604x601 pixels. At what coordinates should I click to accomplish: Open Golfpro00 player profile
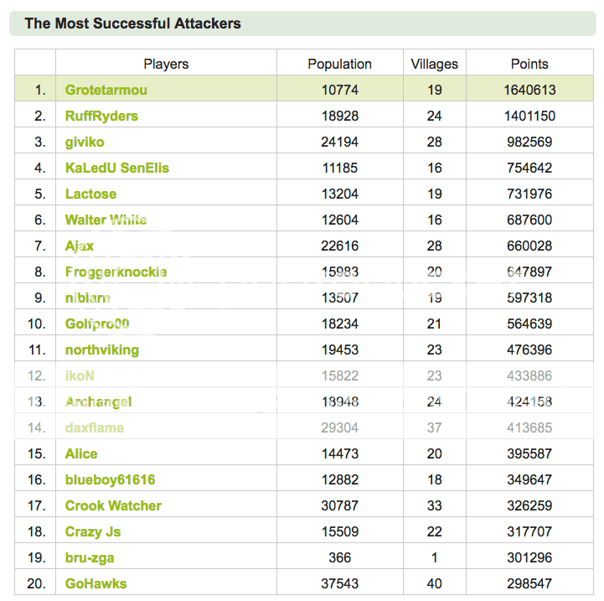point(97,324)
